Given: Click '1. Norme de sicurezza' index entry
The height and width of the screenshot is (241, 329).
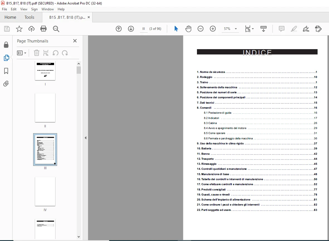Looking at the screenshot, I should [257, 72].
